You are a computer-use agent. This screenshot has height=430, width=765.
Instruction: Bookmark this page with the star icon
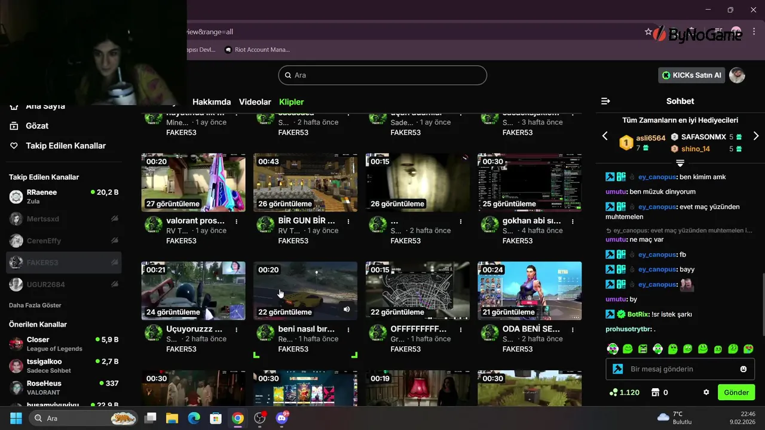coord(648,32)
